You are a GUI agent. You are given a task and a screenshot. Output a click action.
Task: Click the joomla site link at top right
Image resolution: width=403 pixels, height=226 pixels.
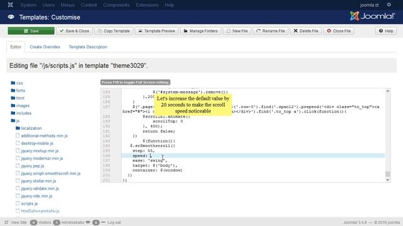coord(370,5)
